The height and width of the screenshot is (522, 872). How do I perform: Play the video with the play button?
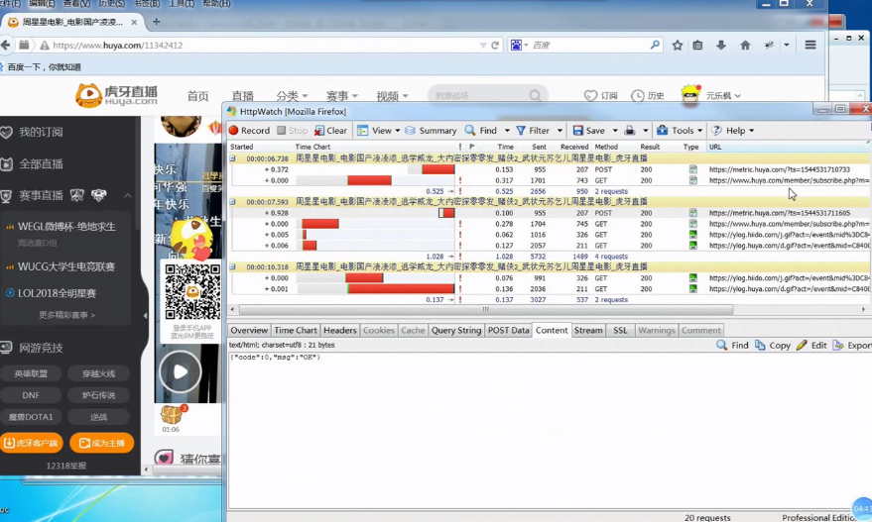tap(180, 372)
